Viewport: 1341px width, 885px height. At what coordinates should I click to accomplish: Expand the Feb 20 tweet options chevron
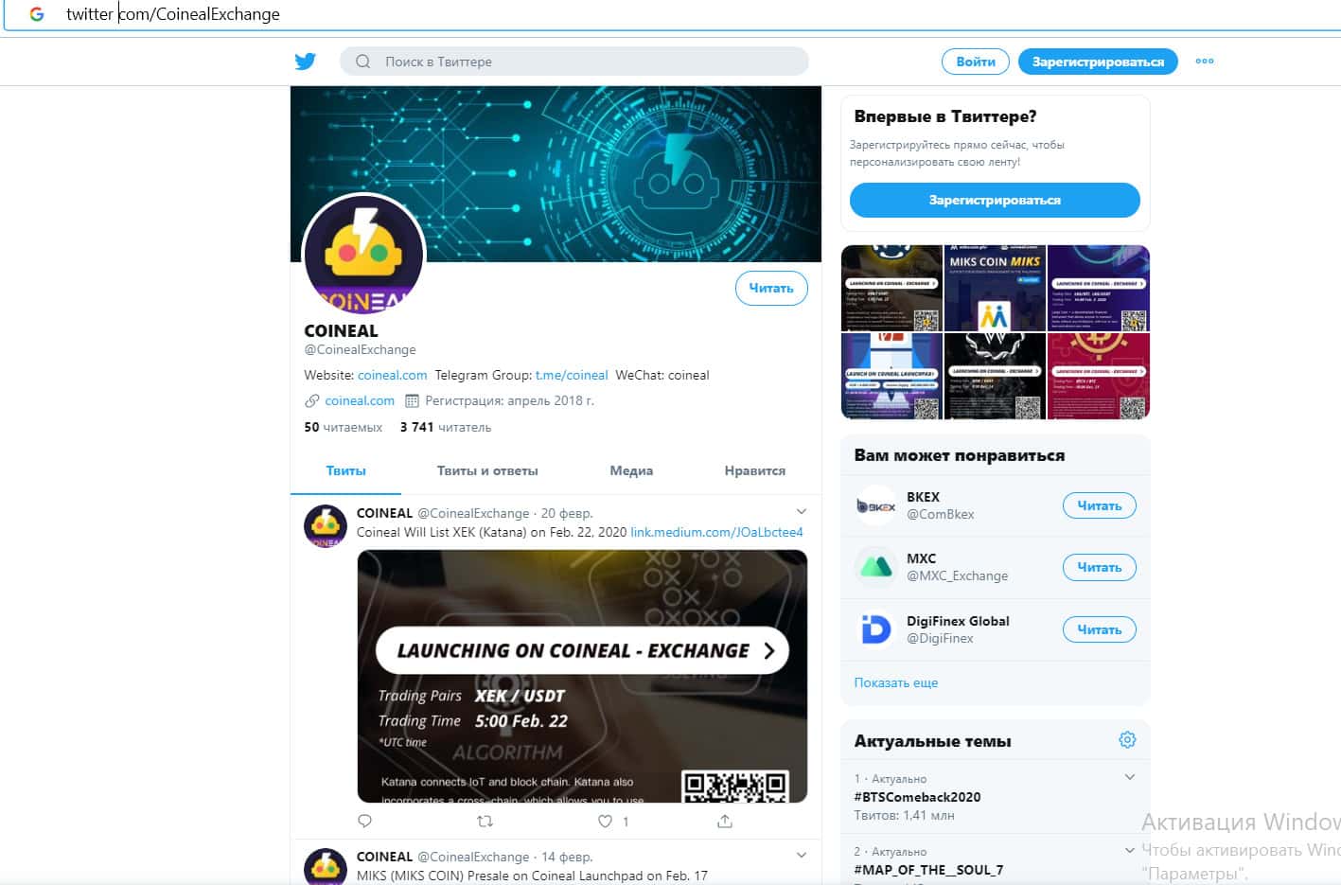[802, 512]
